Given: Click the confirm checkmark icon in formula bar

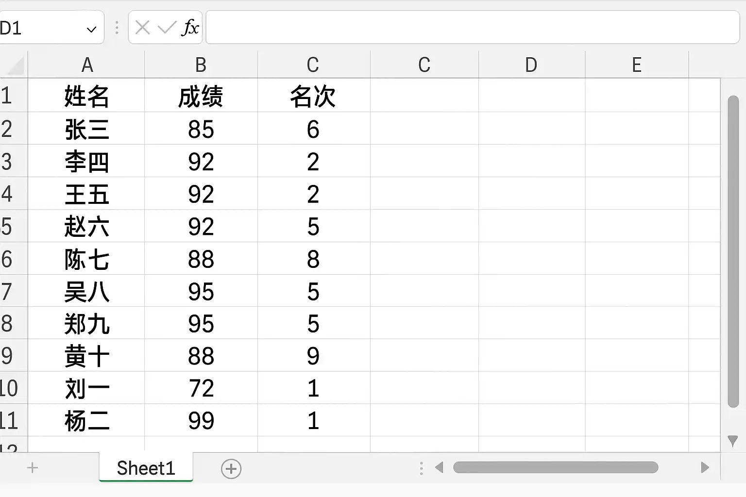Looking at the screenshot, I should (167, 28).
